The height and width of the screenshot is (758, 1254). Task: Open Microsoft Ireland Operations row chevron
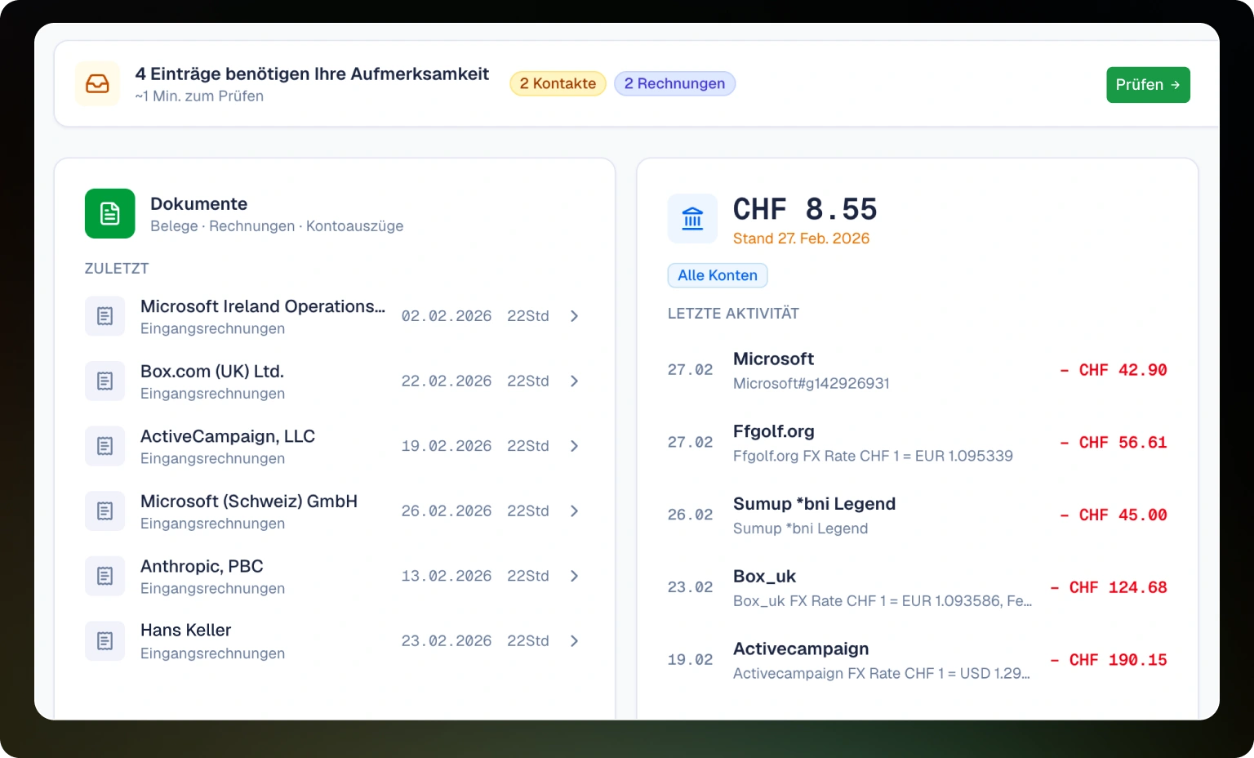coord(574,316)
